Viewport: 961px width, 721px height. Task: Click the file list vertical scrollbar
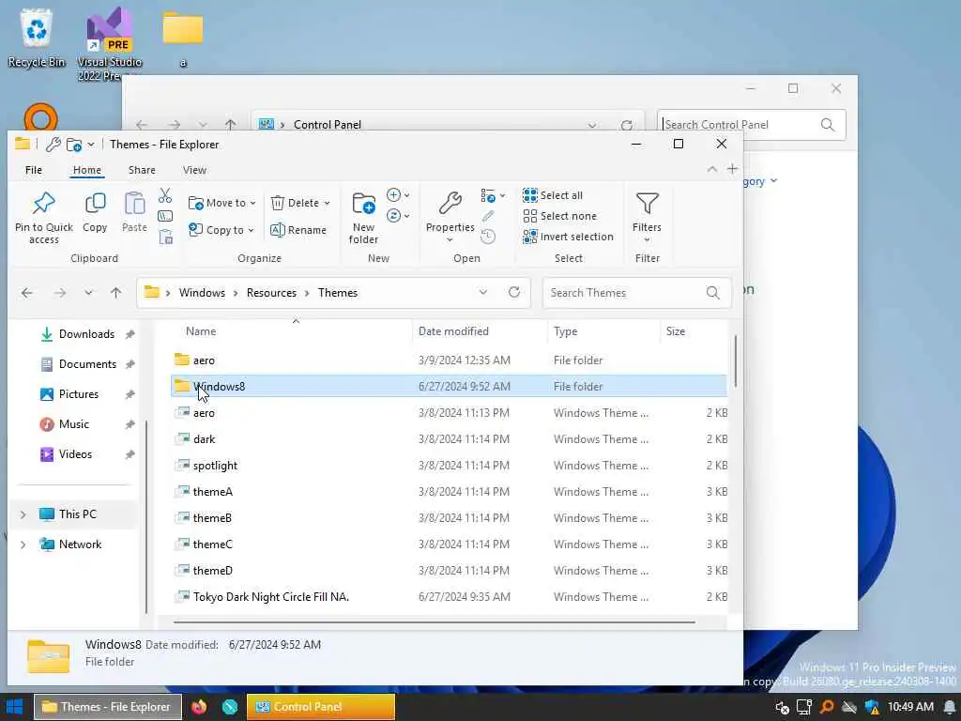pos(735,361)
